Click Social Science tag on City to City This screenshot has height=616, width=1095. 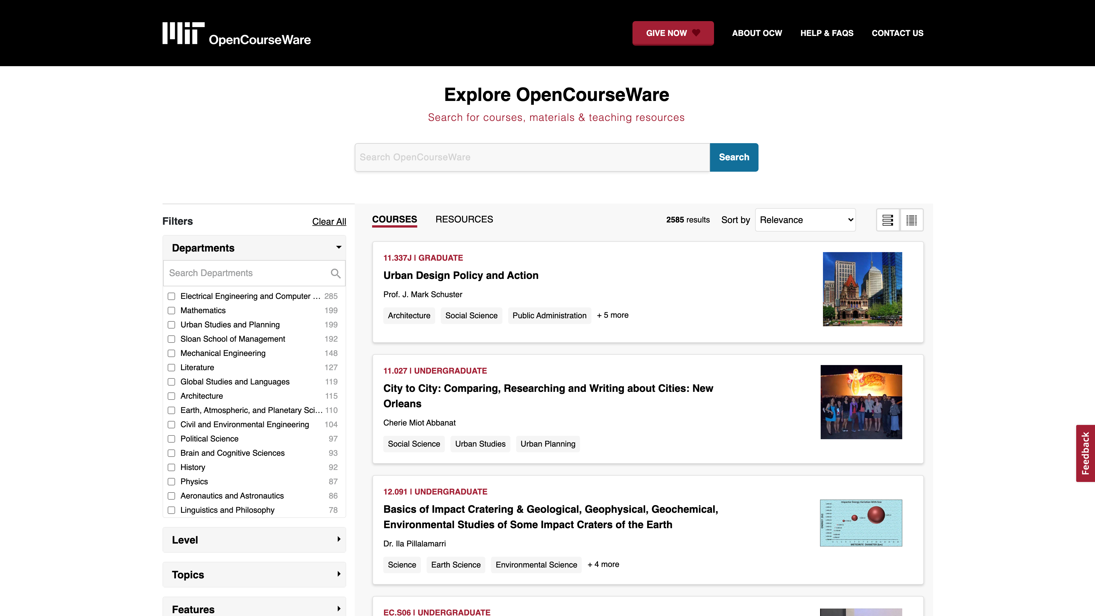414,444
